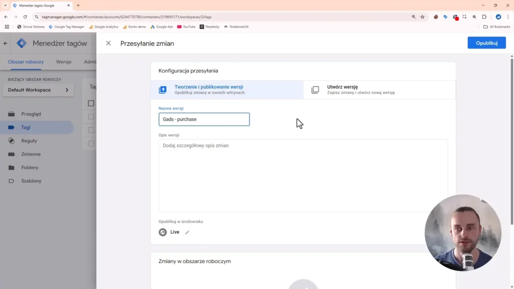Select Tworzenie i publikowanie wersji option
This screenshot has width=514, height=289.
point(227,89)
